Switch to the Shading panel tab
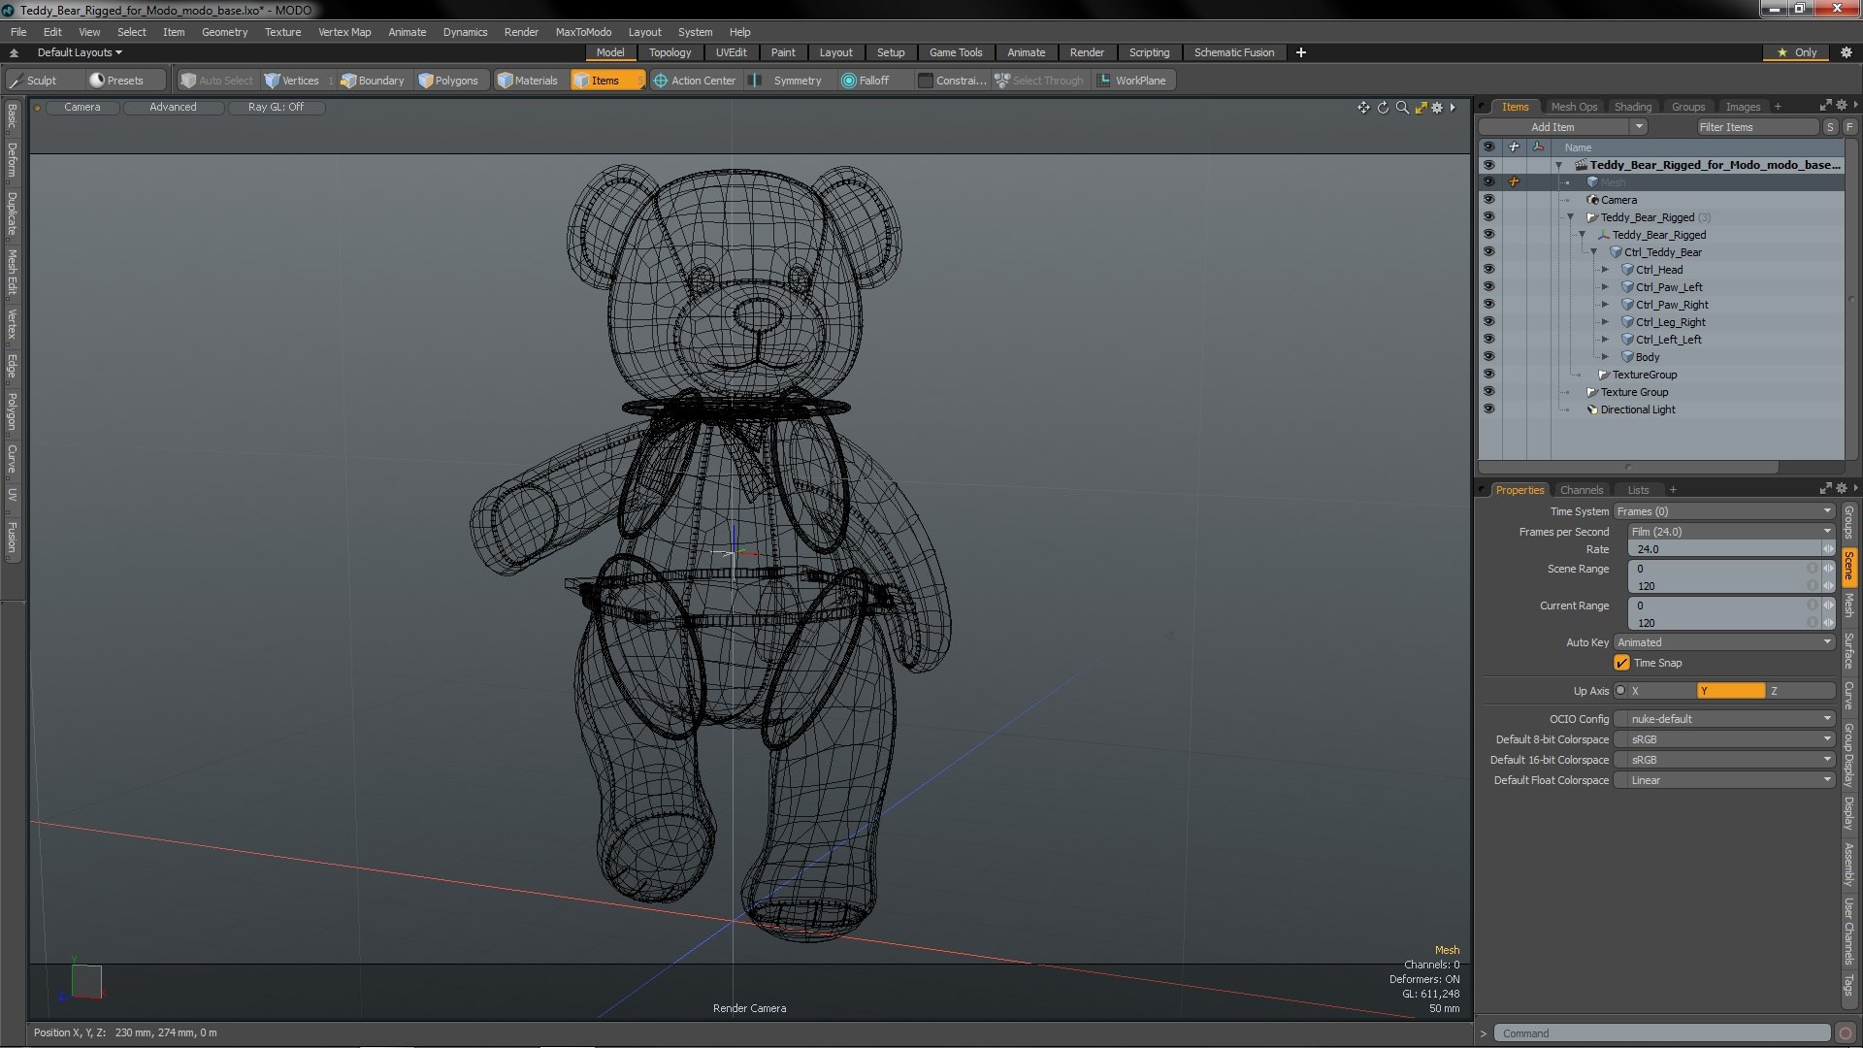 [1632, 107]
